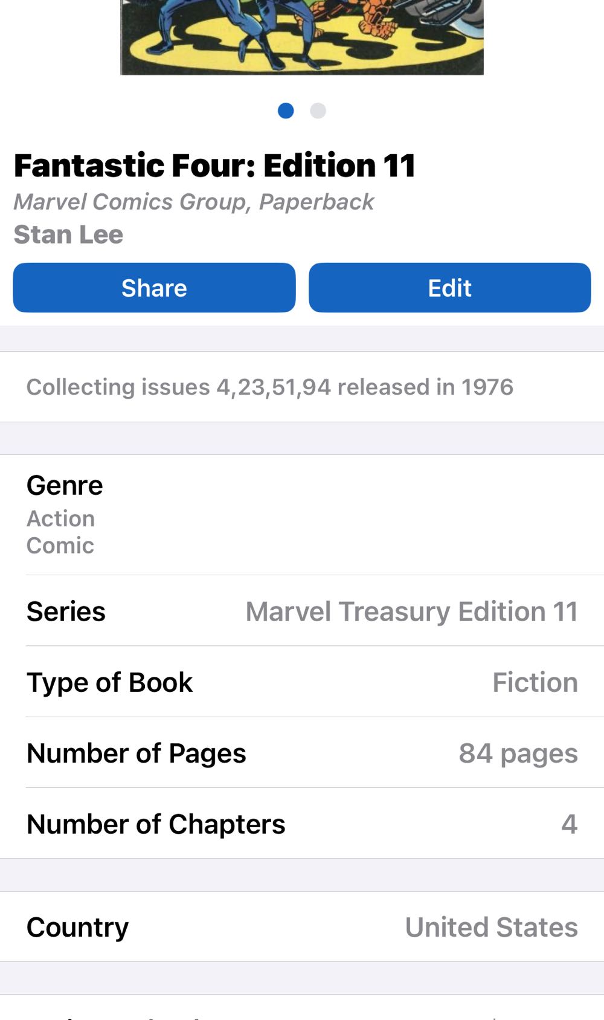This screenshot has width=604, height=1020.
Task: Tap the 84 pages value
Action: 518,754
